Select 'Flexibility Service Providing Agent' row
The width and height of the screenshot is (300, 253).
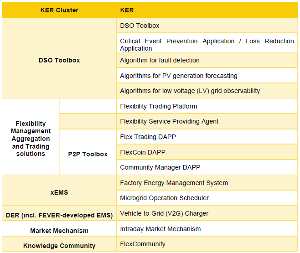[x=207, y=121]
